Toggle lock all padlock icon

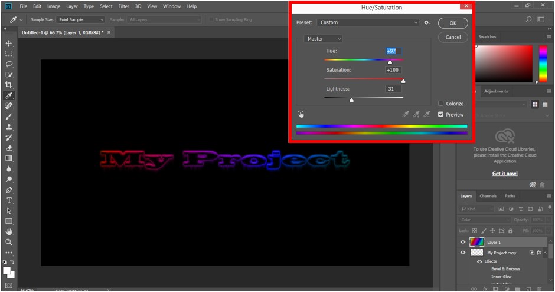pyautogui.click(x=510, y=231)
